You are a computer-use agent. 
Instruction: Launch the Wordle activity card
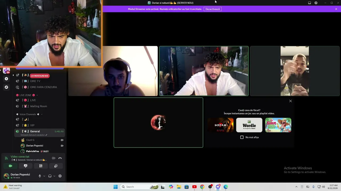[249, 125]
